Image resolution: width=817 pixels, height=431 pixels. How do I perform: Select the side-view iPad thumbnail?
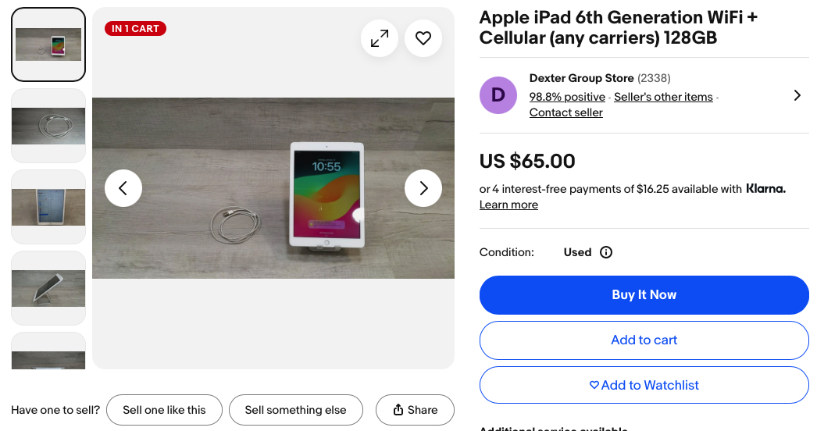click(x=48, y=288)
